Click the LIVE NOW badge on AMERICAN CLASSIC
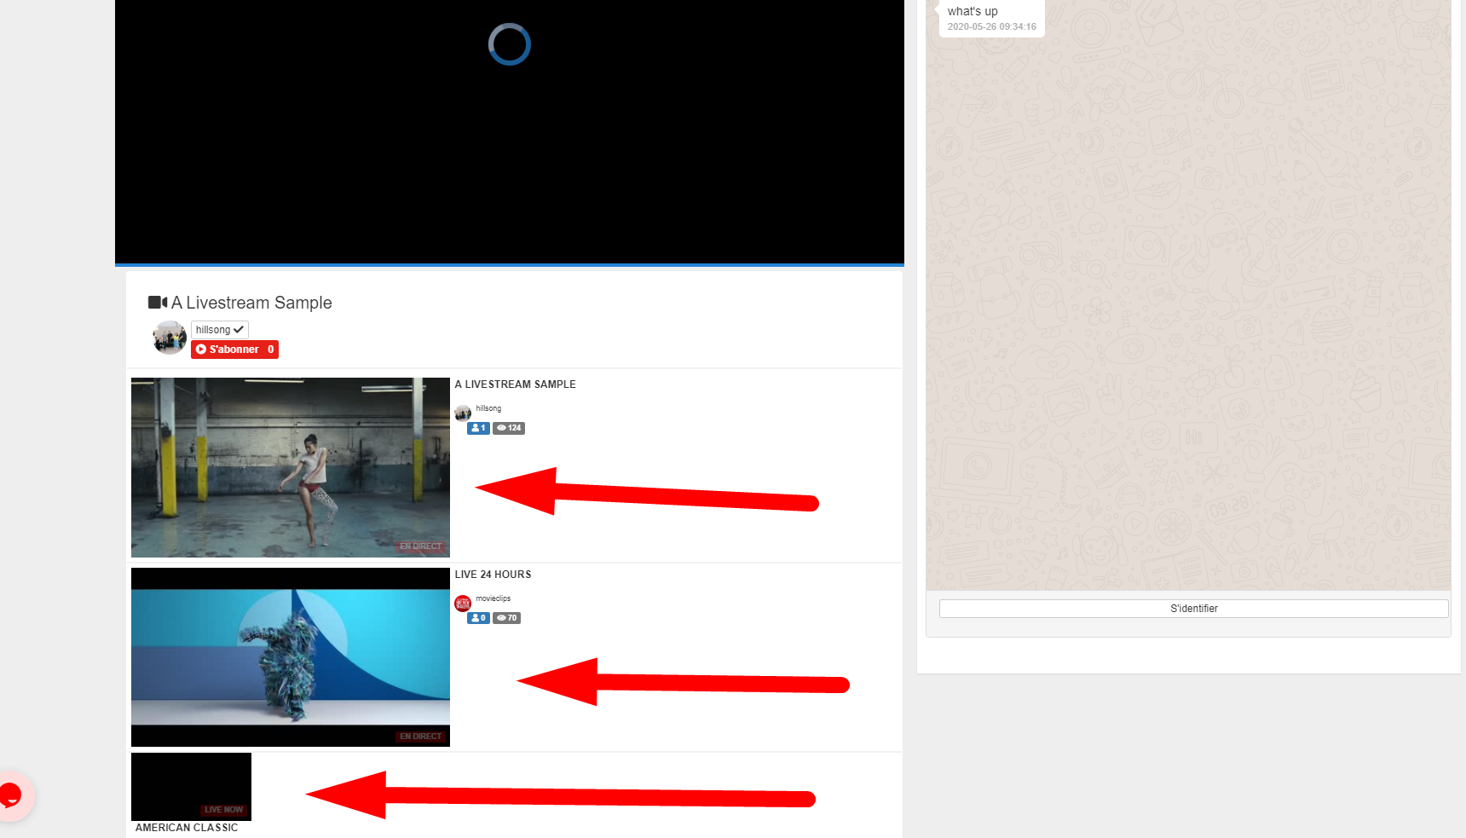The height and width of the screenshot is (838, 1466). click(223, 809)
